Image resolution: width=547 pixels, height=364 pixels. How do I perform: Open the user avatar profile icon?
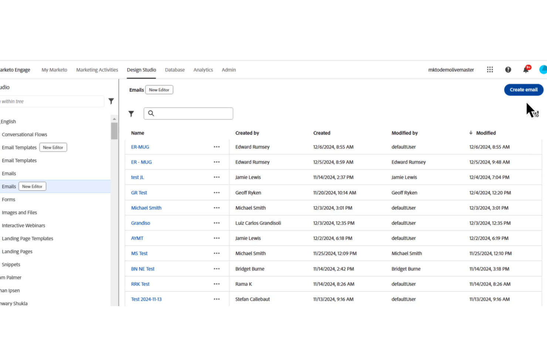click(543, 69)
